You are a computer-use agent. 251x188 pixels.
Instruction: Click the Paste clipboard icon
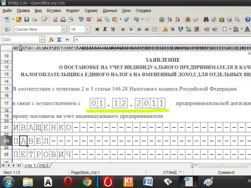115,20
